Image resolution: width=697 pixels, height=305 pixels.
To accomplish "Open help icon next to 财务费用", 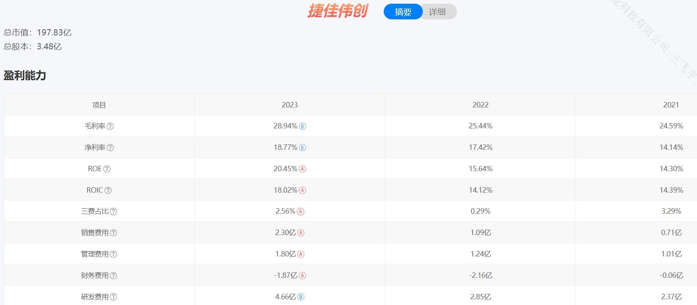I will point(113,276).
